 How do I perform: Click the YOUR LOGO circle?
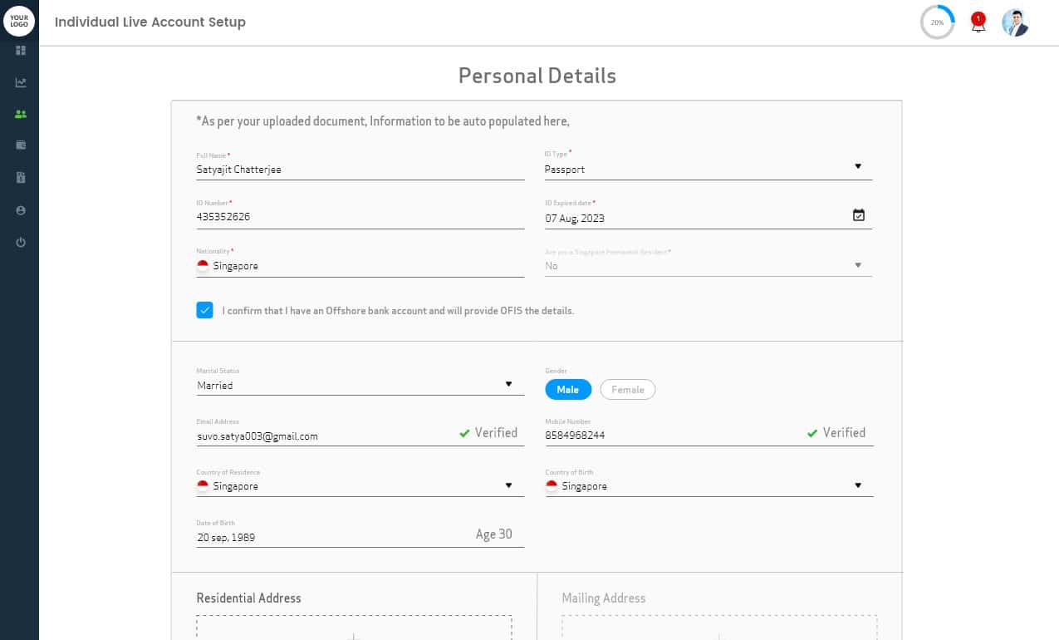point(19,22)
